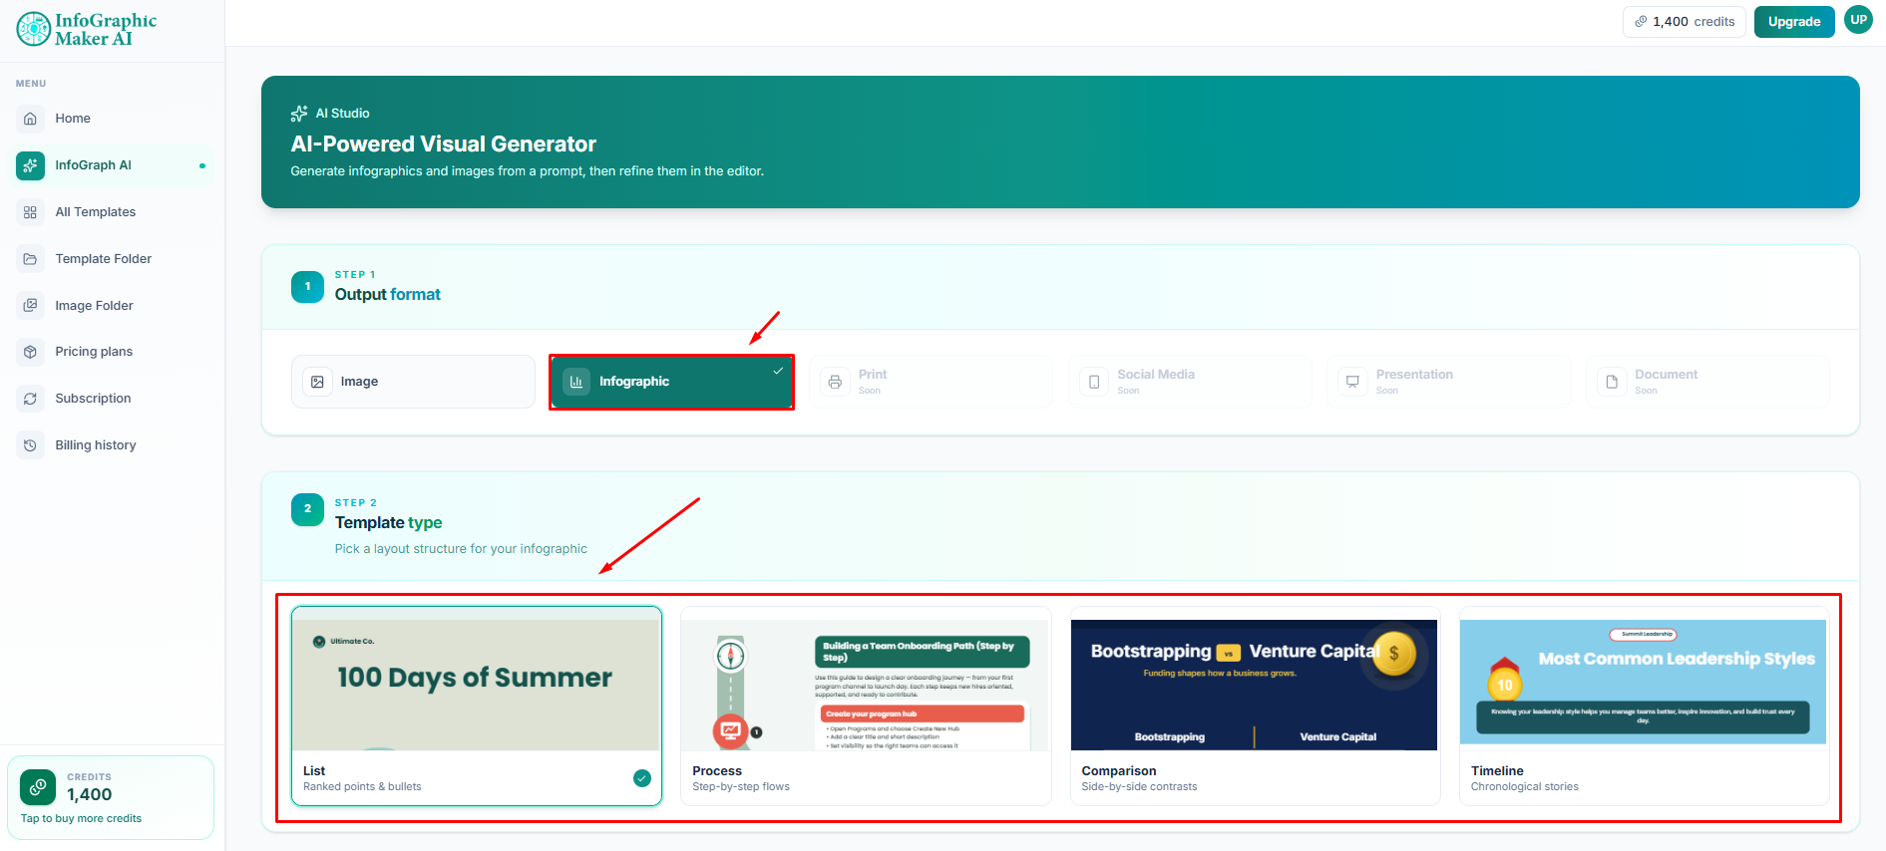The width and height of the screenshot is (1886, 851).
Task: Click the InfoGraphic Maker AI logo
Action: (87, 29)
